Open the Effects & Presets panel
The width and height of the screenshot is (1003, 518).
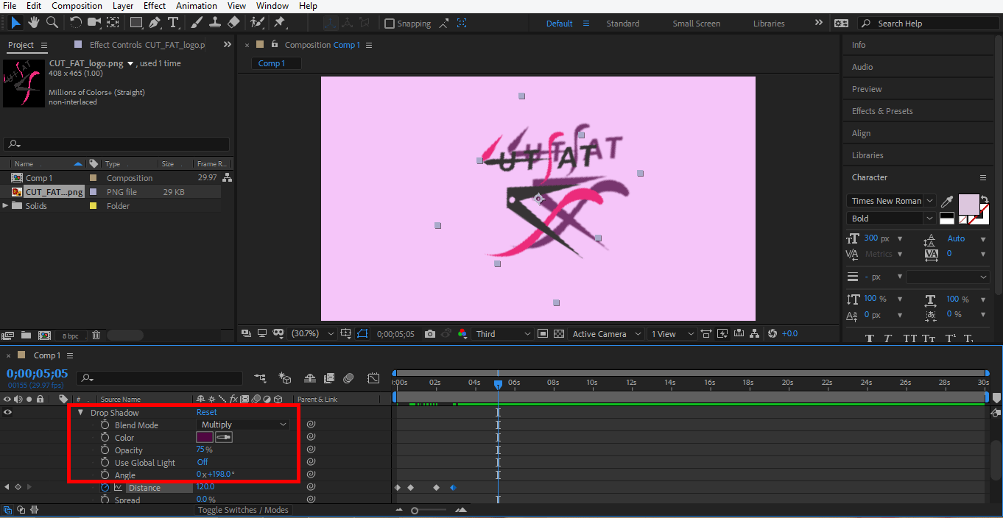coord(882,111)
